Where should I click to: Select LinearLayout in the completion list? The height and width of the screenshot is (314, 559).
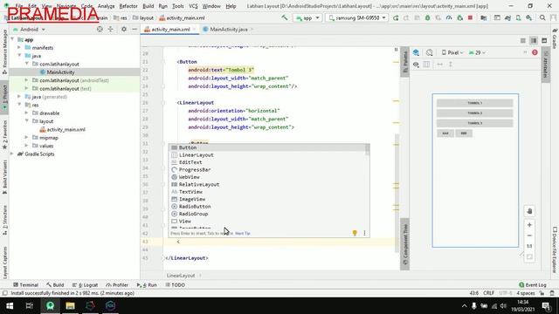pyautogui.click(x=269, y=155)
